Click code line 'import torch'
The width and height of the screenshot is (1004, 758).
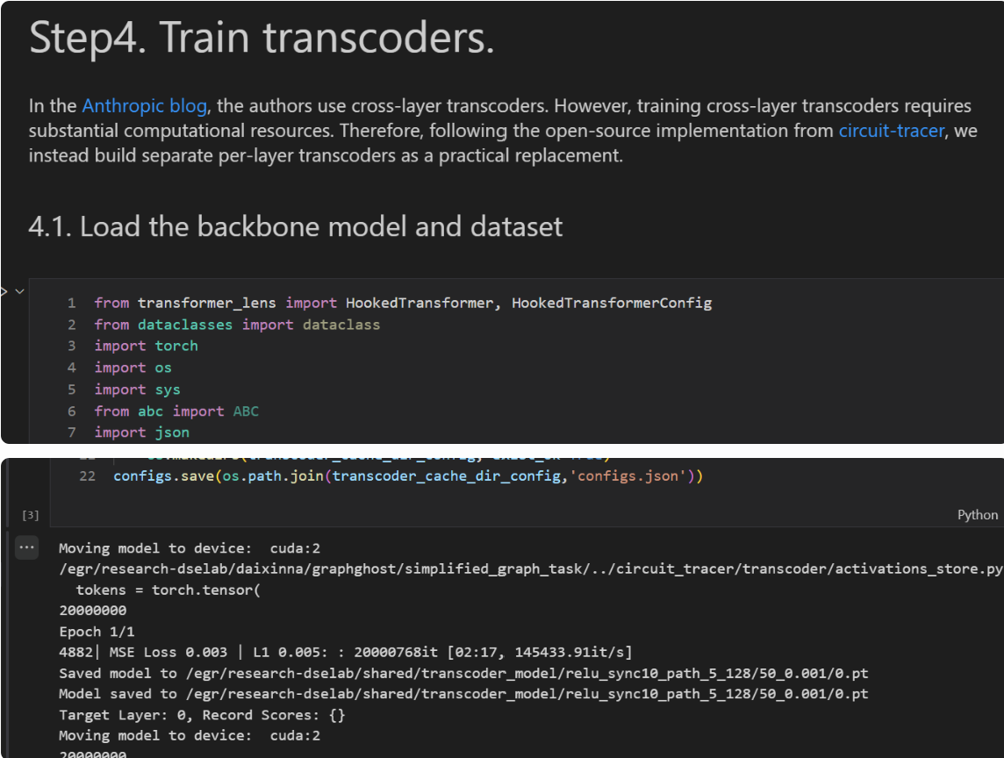point(146,346)
